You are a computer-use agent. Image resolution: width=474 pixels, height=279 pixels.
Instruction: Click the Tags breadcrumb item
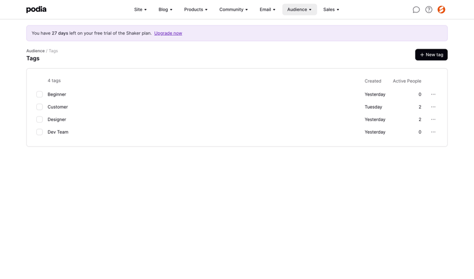tap(53, 51)
